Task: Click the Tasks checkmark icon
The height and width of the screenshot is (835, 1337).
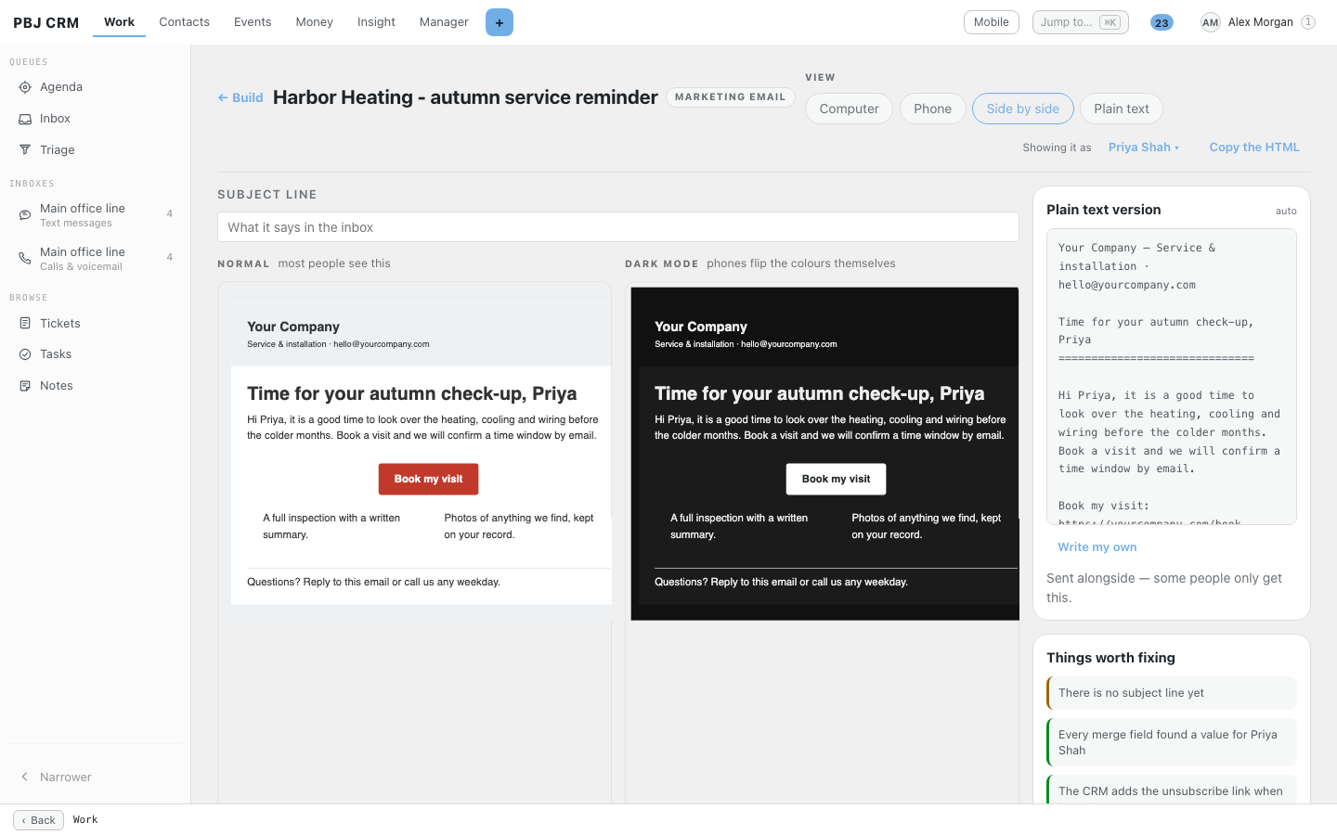Action: (25, 354)
